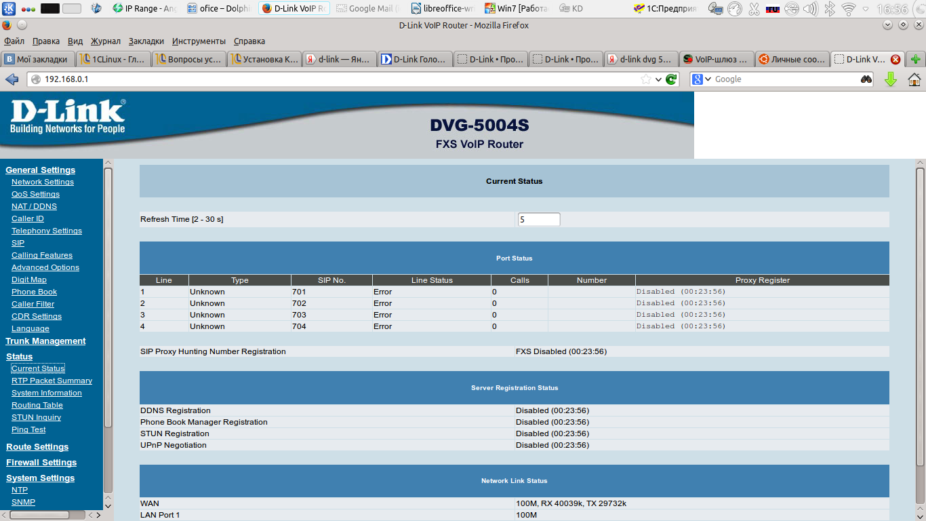Click the Firefox icon in window titlebar
The width and height of the screenshot is (926, 521).
7,25
